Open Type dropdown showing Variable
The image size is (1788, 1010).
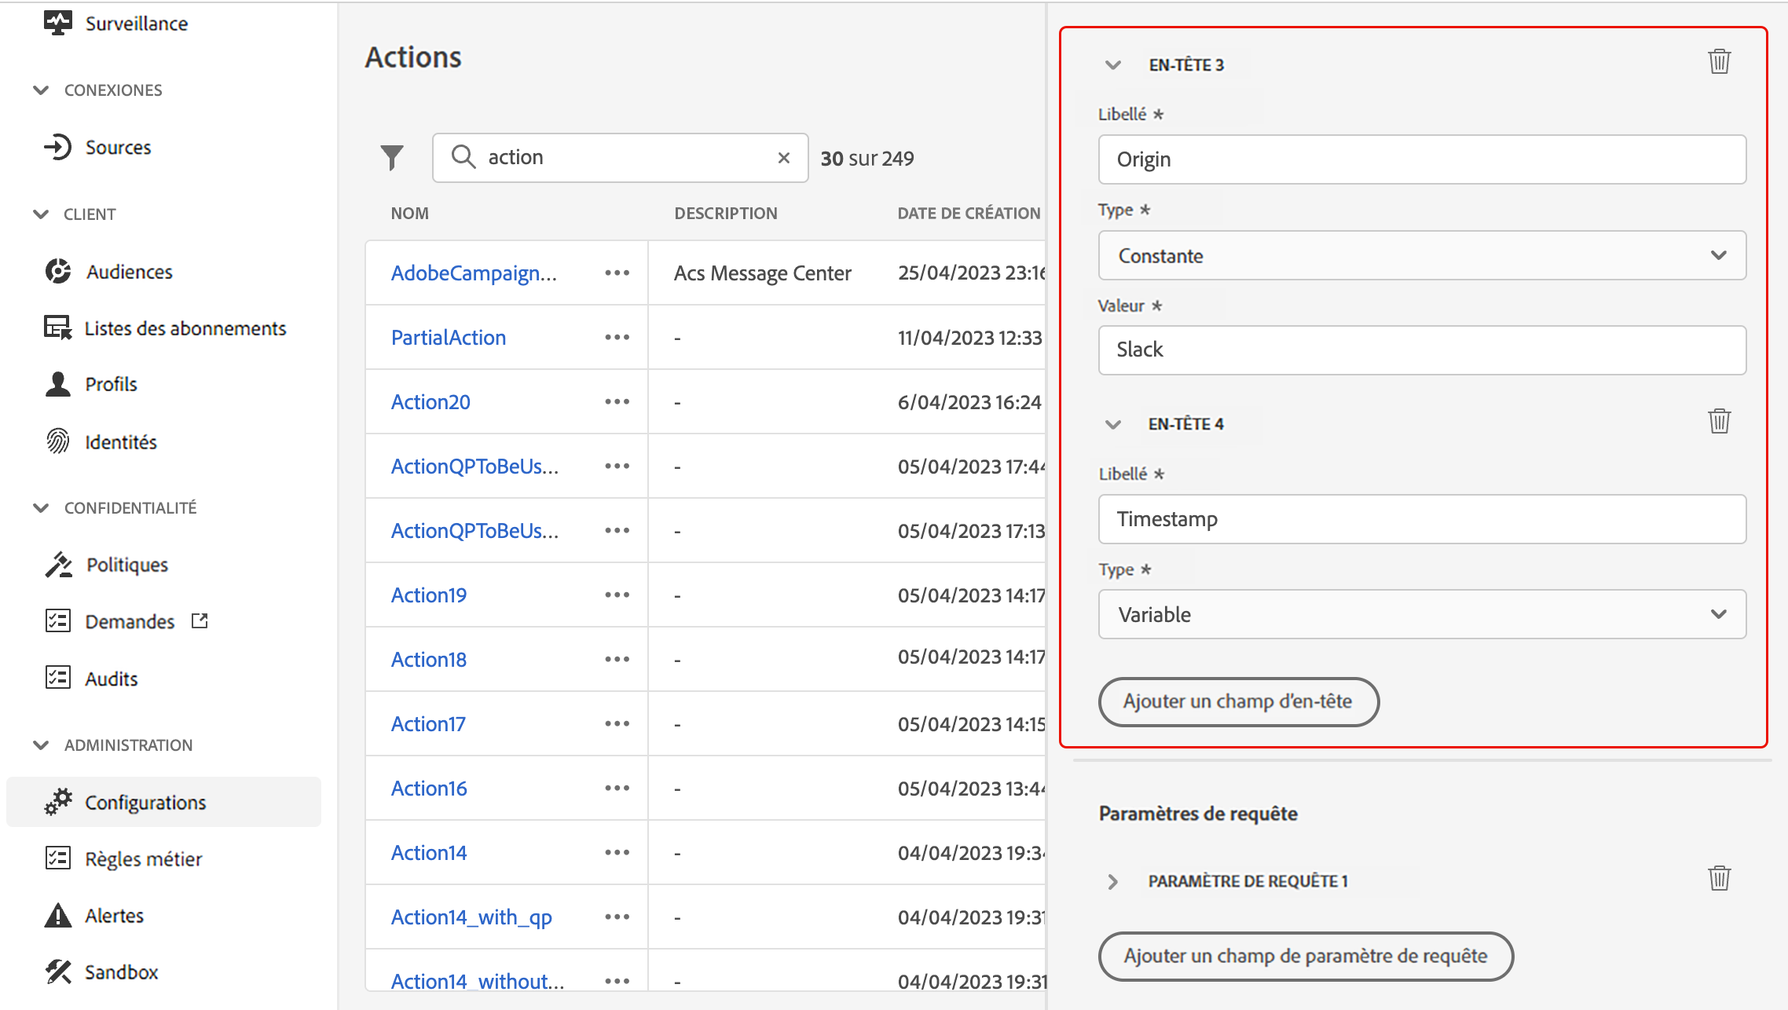(x=1421, y=615)
